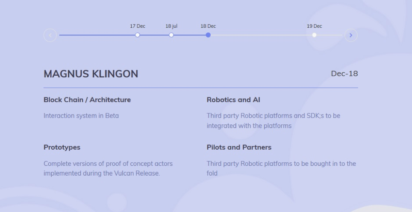Select the filled 18 Dec timeline dot
Screen dimensions: 412x212
pos(208,35)
